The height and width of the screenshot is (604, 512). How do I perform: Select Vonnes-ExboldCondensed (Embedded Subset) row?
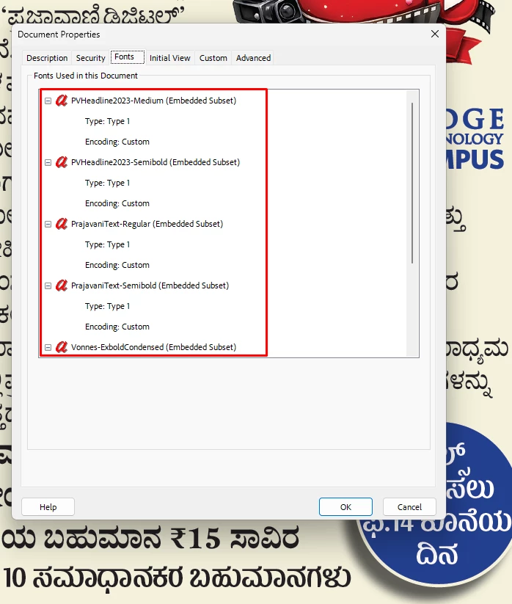pos(153,347)
